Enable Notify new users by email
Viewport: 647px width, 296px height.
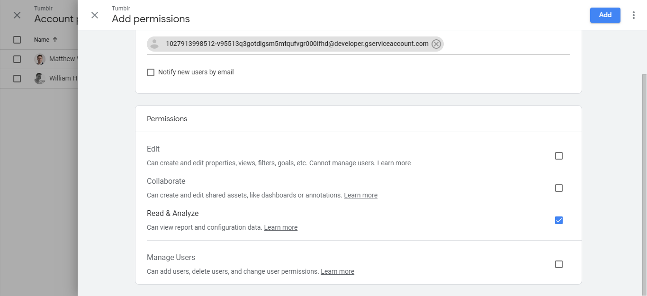(x=151, y=72)
